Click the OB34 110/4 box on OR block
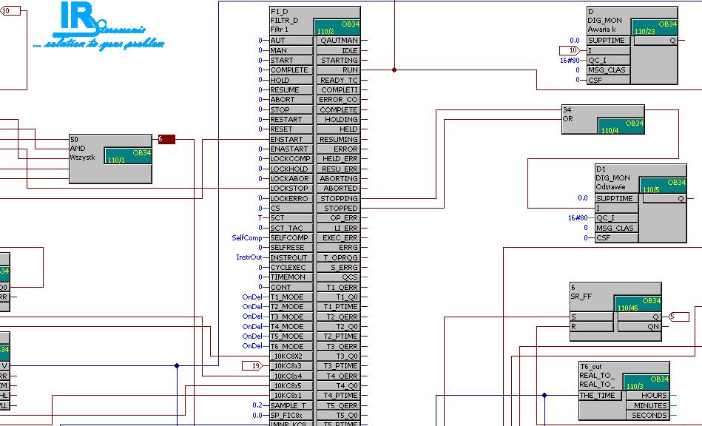This screenshot has height=426, width=702. [x=621, y=126]
